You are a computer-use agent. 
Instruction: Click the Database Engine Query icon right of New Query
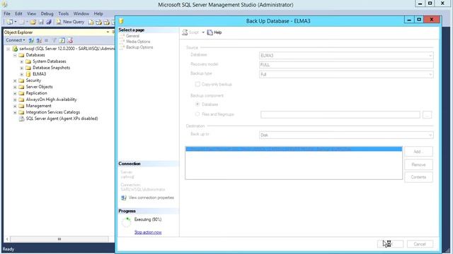pos(91,22)
